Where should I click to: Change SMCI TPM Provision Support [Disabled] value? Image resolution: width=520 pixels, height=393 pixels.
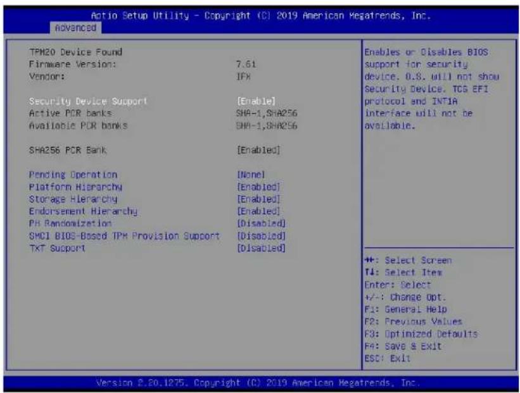pos(261,236)
